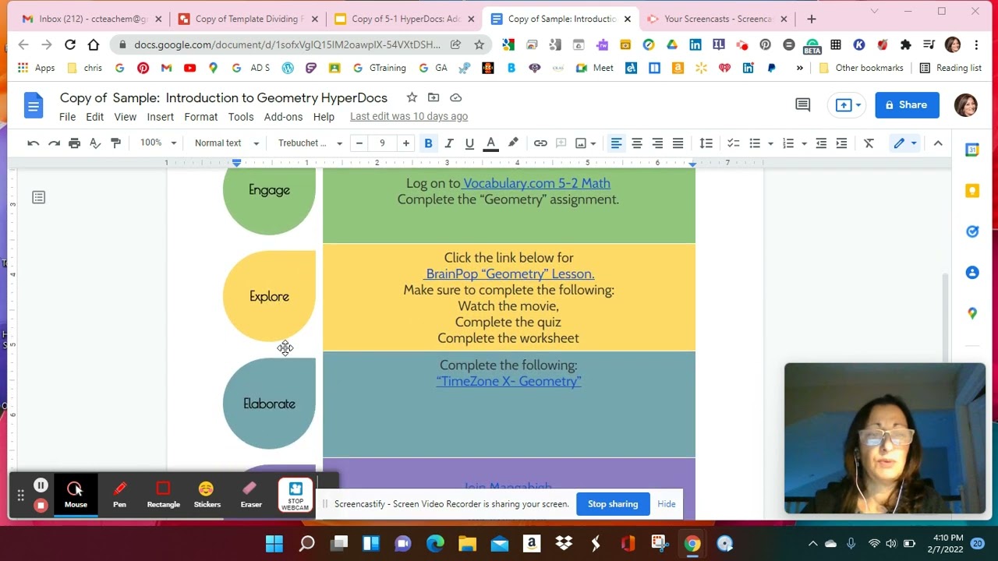
Task: Decrease the indent
Action: pos(821,143)
